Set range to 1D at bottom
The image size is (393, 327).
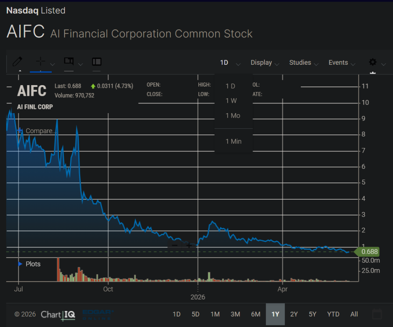tap(177, 314)
